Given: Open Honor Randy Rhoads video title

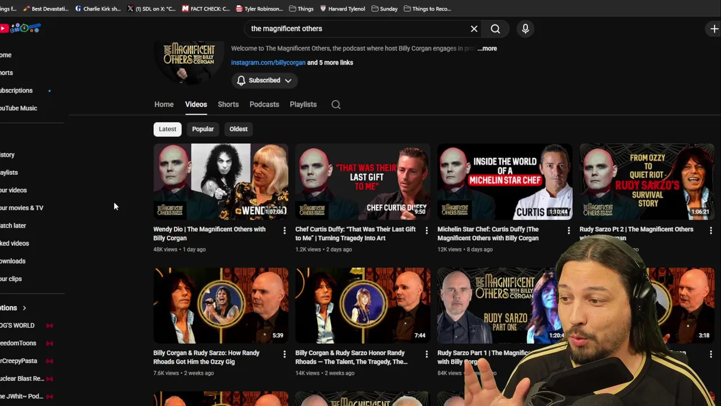Looking at the screenshot, I should [x=351, y=358].
